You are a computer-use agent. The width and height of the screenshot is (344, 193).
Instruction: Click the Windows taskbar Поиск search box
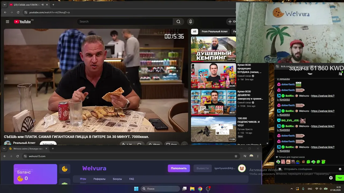tap(160, 189)
